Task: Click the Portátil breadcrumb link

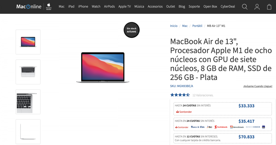Action: [197, 26]
